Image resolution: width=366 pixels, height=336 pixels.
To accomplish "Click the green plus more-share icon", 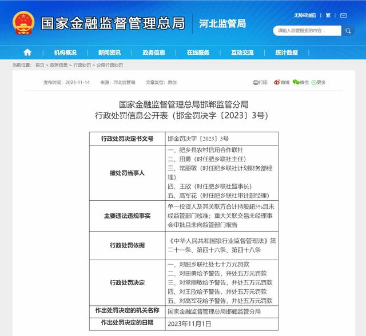I will coord(314,82).
